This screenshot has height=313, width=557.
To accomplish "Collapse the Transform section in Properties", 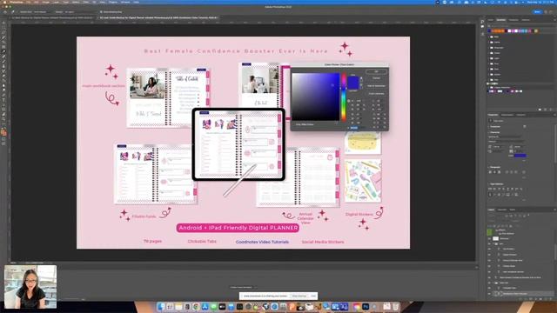I will (489, 126).
